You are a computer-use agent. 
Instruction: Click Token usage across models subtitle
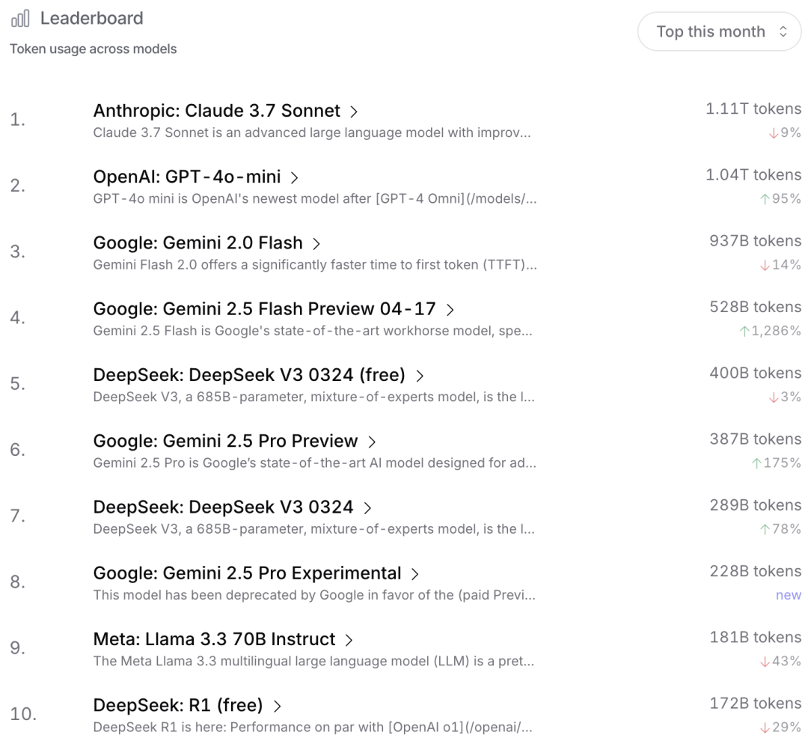[x=94, y=49]
